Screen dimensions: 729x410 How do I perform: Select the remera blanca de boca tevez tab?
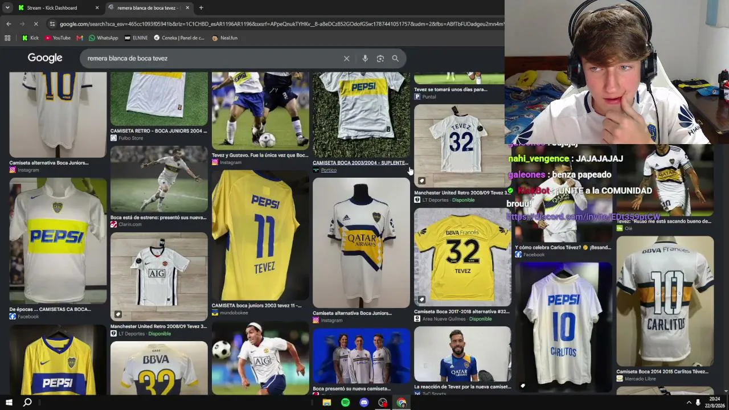point(149,8)
